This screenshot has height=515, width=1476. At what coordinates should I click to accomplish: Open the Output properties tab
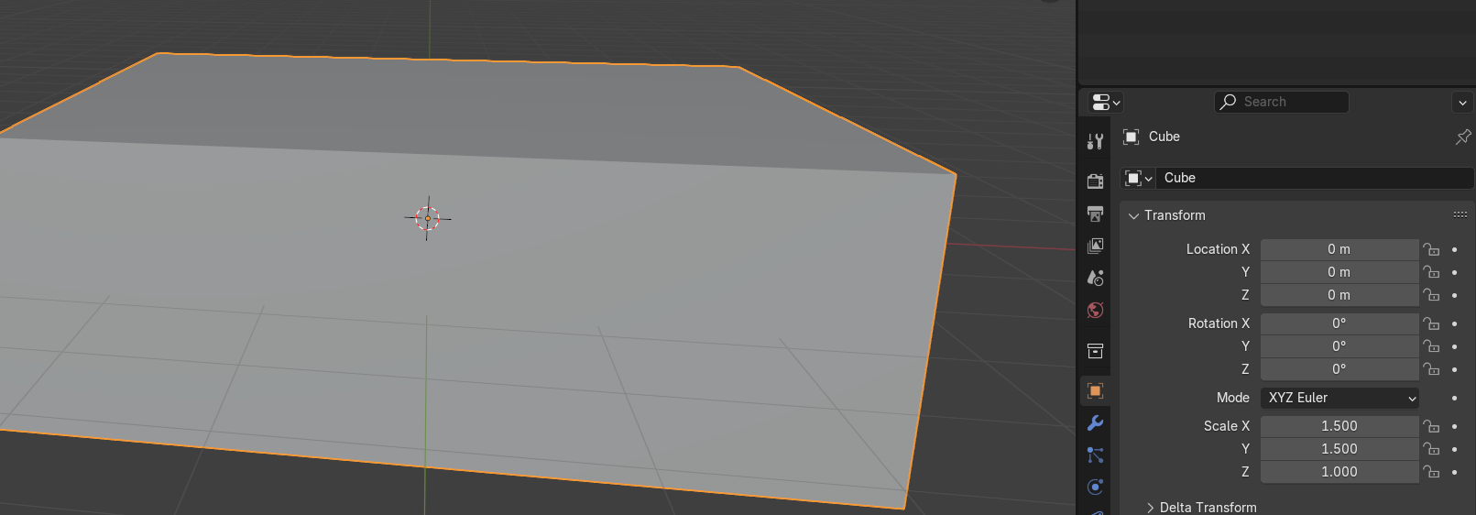tap(1095, 214)
